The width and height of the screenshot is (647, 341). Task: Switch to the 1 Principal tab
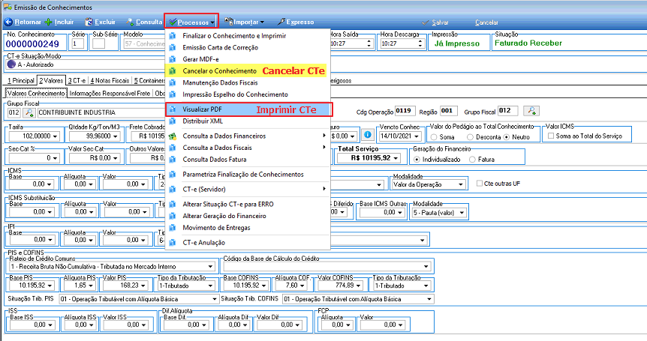(x=20, y=81)
